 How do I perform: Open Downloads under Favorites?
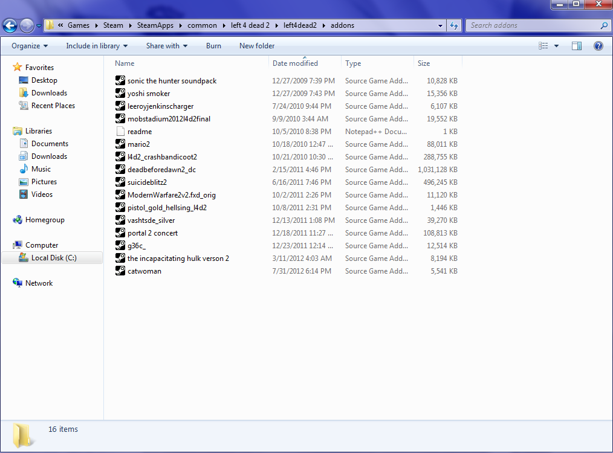coord(49,93)
